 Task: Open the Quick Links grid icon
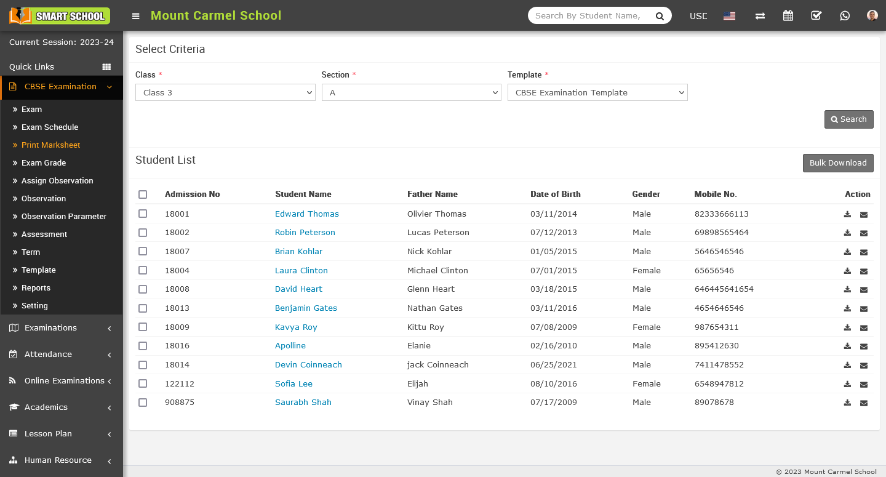[106, 67]
